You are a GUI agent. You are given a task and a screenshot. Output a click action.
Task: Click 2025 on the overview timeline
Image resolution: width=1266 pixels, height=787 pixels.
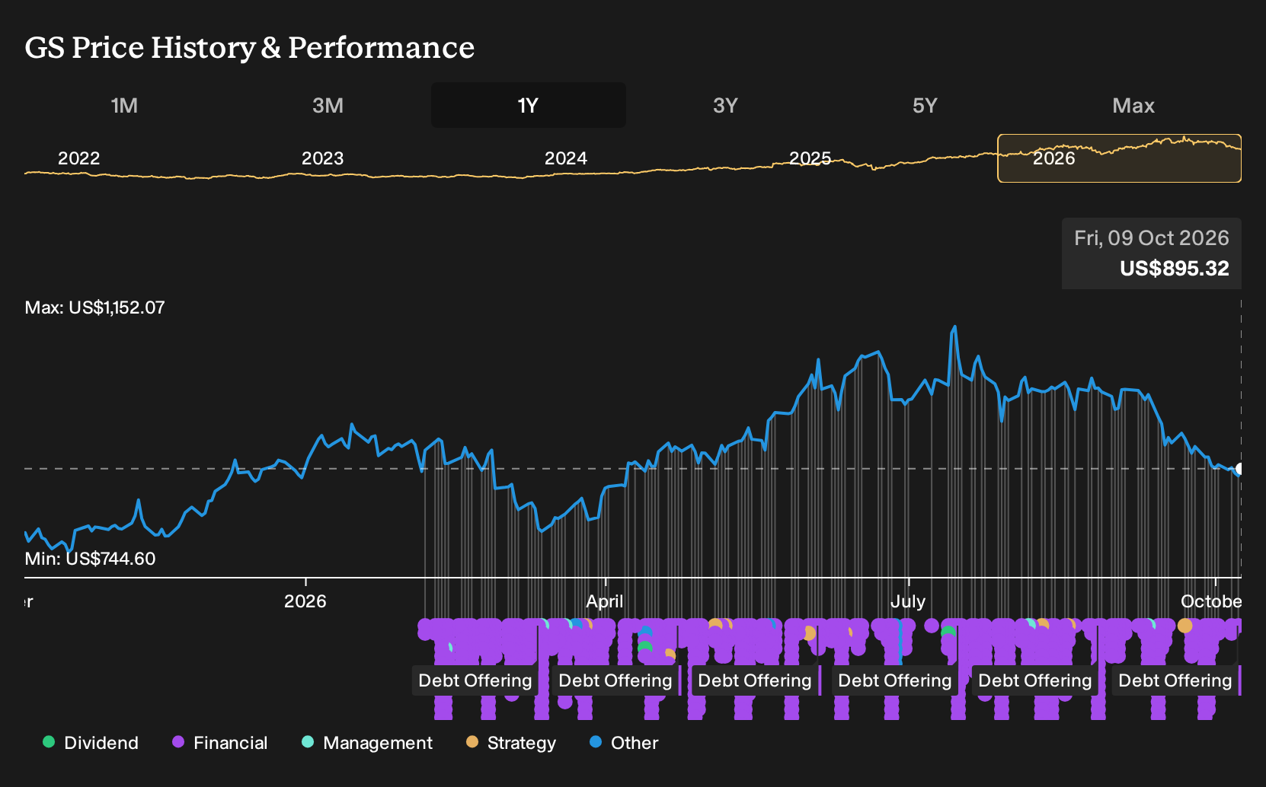tap(810, 158)
